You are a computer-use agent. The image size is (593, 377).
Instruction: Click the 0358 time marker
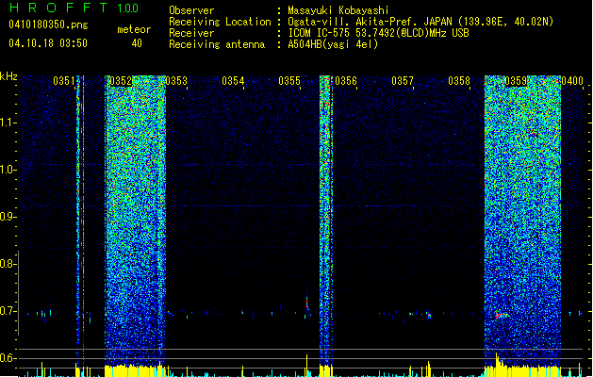(x=459, y=81)
